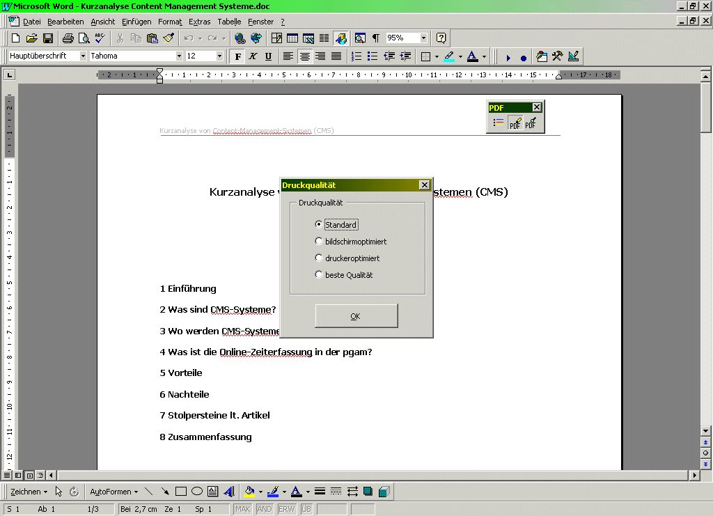Click the Open folder icon
713x516 pixels.
click(31, 38)
